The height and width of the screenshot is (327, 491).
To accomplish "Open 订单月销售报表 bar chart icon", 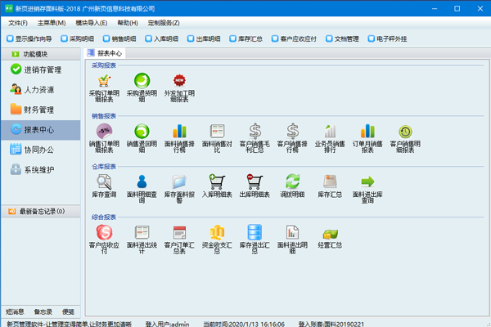I will pos(367,132).
